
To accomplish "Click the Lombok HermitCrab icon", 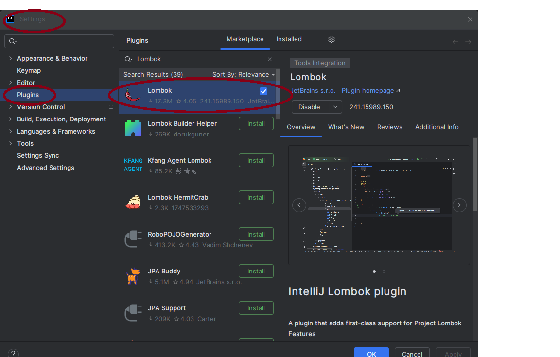I will click(133, 202).
